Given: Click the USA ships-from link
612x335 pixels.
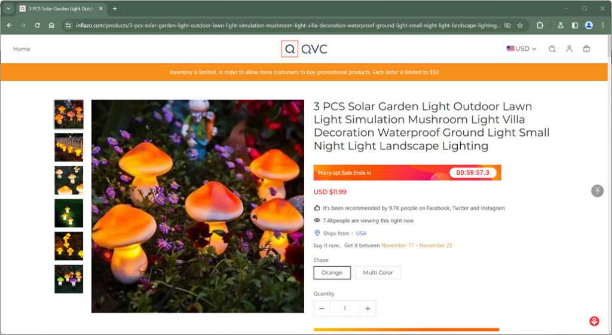Looking at the screenshot, I should click(361, 233).
